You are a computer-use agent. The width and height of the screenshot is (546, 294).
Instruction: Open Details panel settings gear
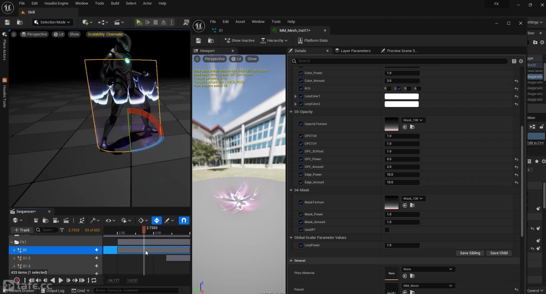tap(521, 61)
